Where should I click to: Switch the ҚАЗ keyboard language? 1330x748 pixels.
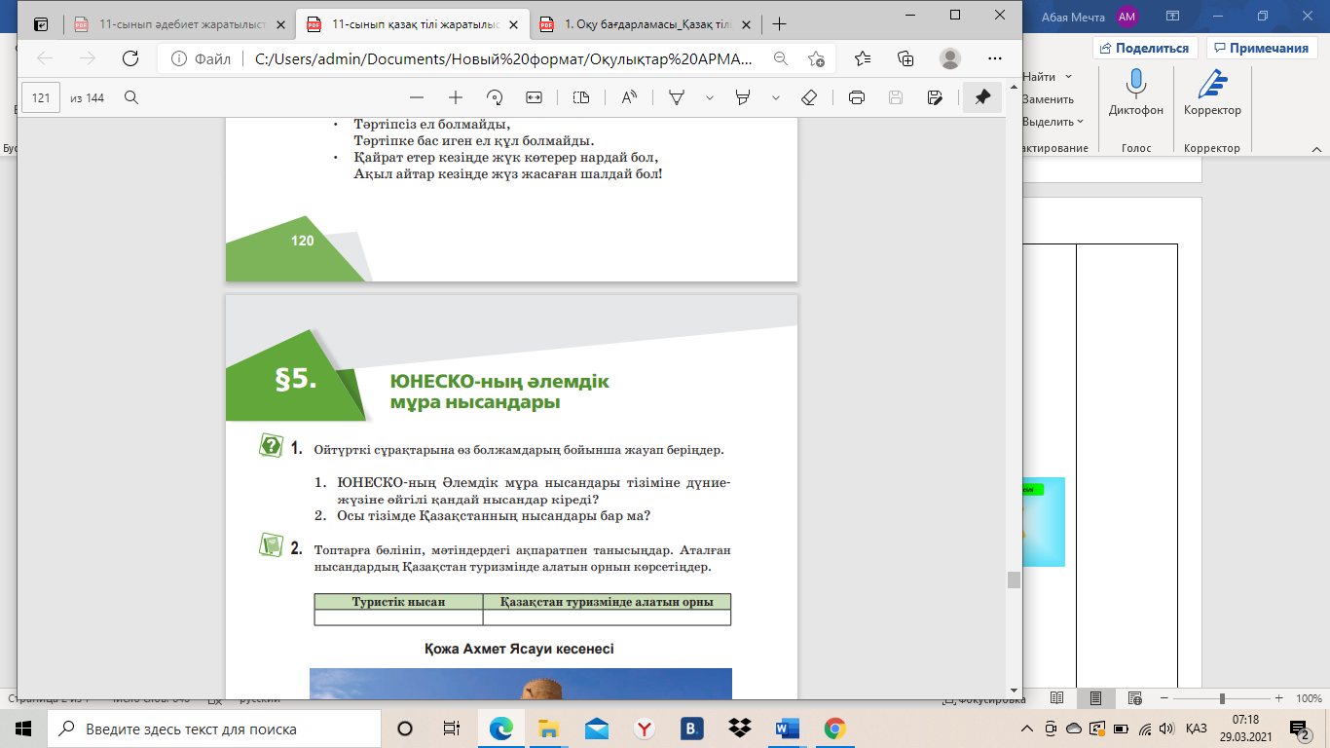coord(1196,729)
